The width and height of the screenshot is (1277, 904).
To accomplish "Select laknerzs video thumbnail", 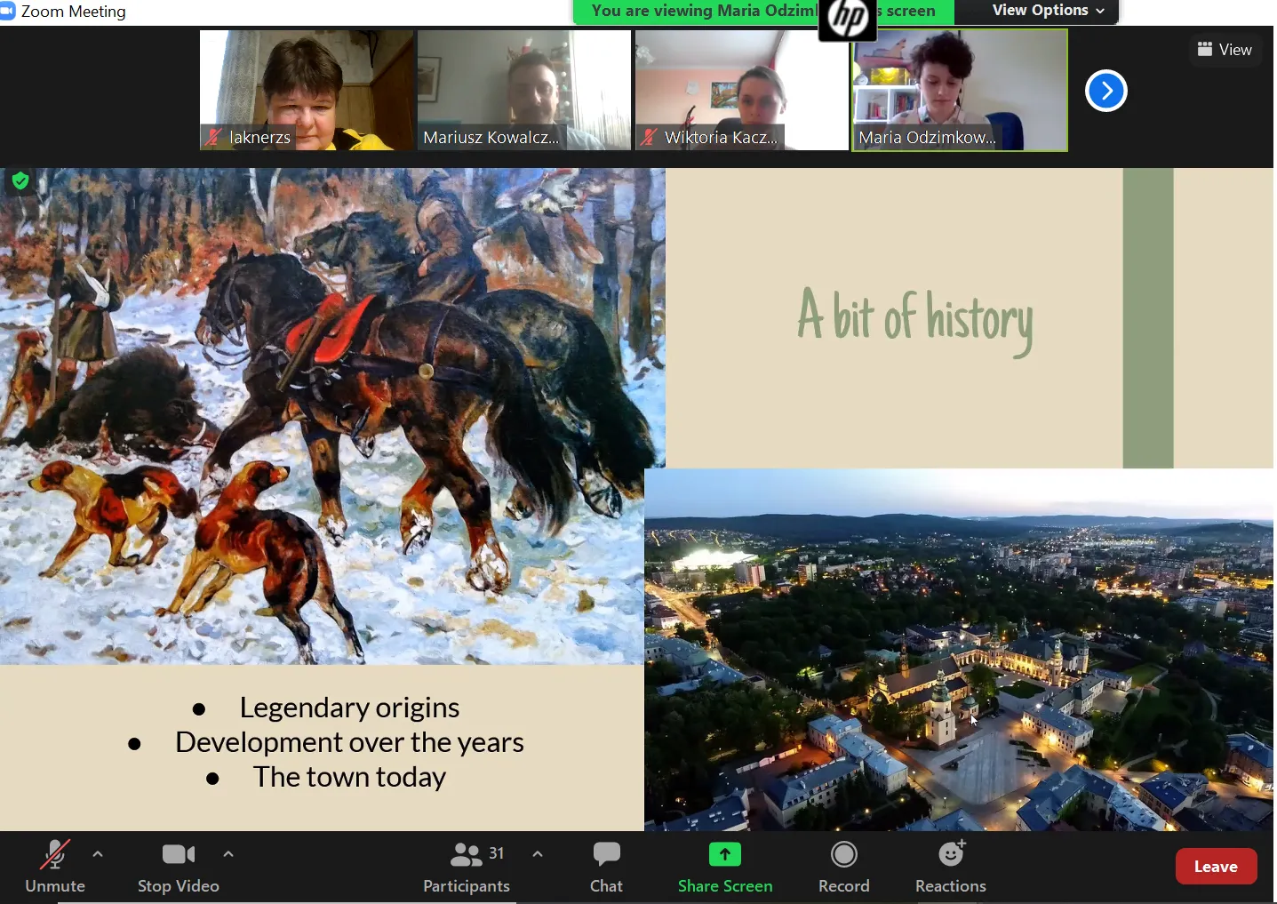I will [x=307, y=90].
